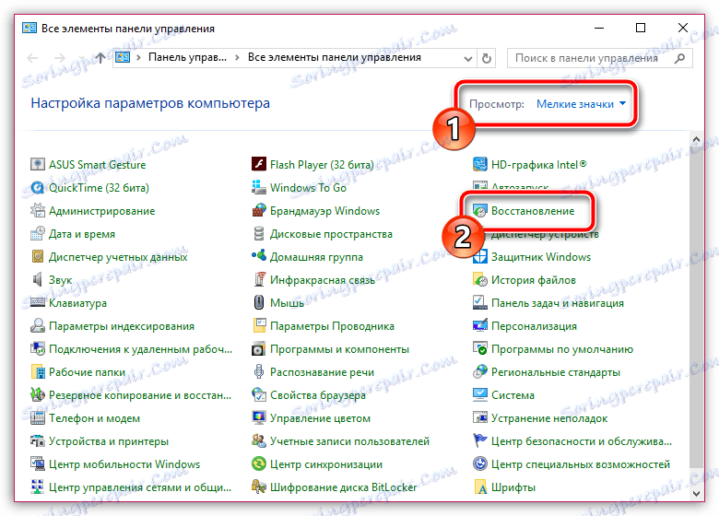Open Региональные стандарты link
The height and width of the screenshot is (516, 719).
[x=556, y=372]
